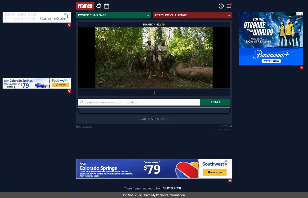Click TERMS in left Southwest ad
This screenshot has width=308, height=198.
point(10,87)
